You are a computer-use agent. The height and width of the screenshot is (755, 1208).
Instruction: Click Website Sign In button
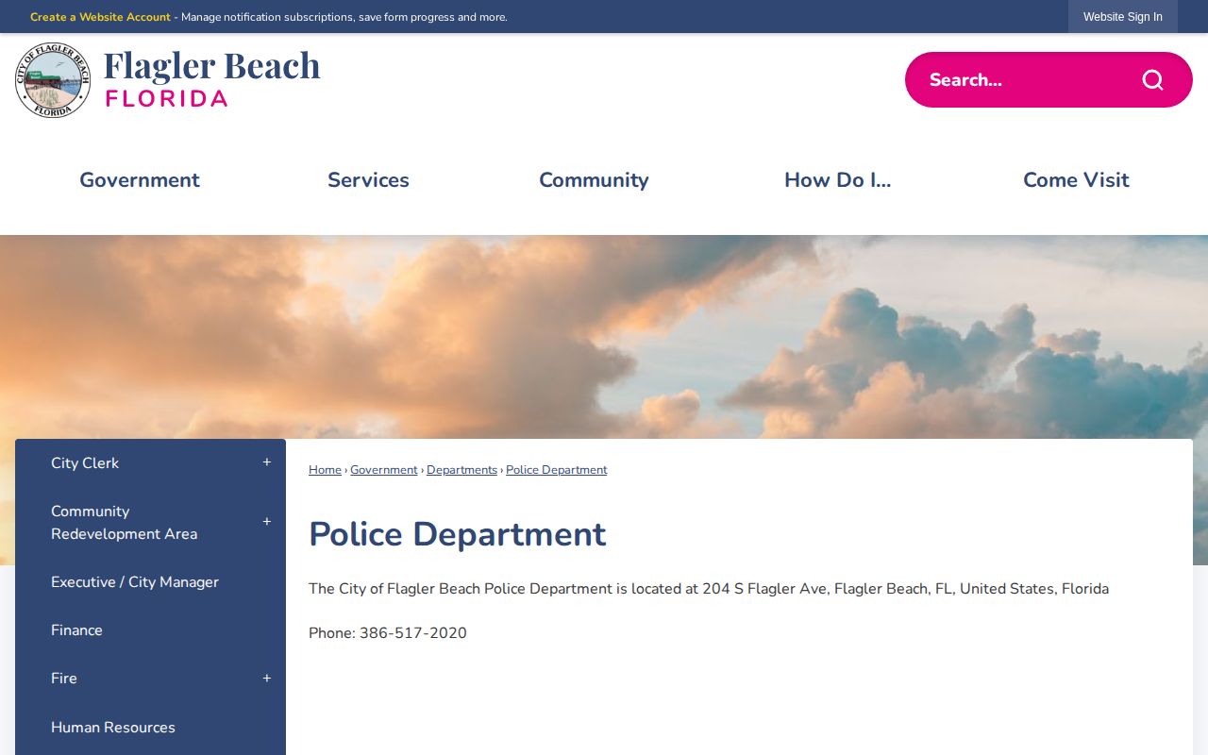coord(1123,17)
